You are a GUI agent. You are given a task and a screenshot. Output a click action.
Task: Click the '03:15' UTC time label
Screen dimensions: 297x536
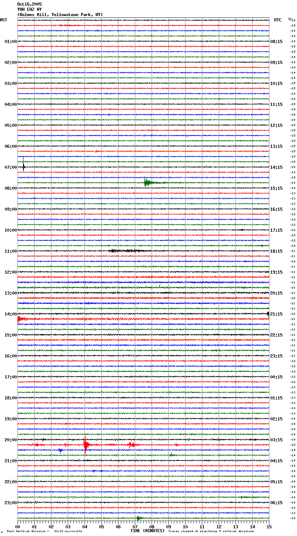pos(276,440)
